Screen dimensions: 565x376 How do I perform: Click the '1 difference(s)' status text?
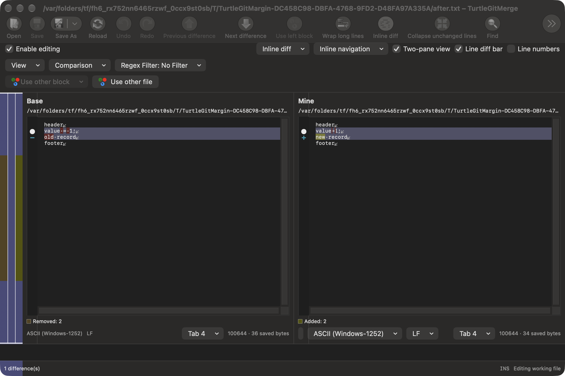22,369
